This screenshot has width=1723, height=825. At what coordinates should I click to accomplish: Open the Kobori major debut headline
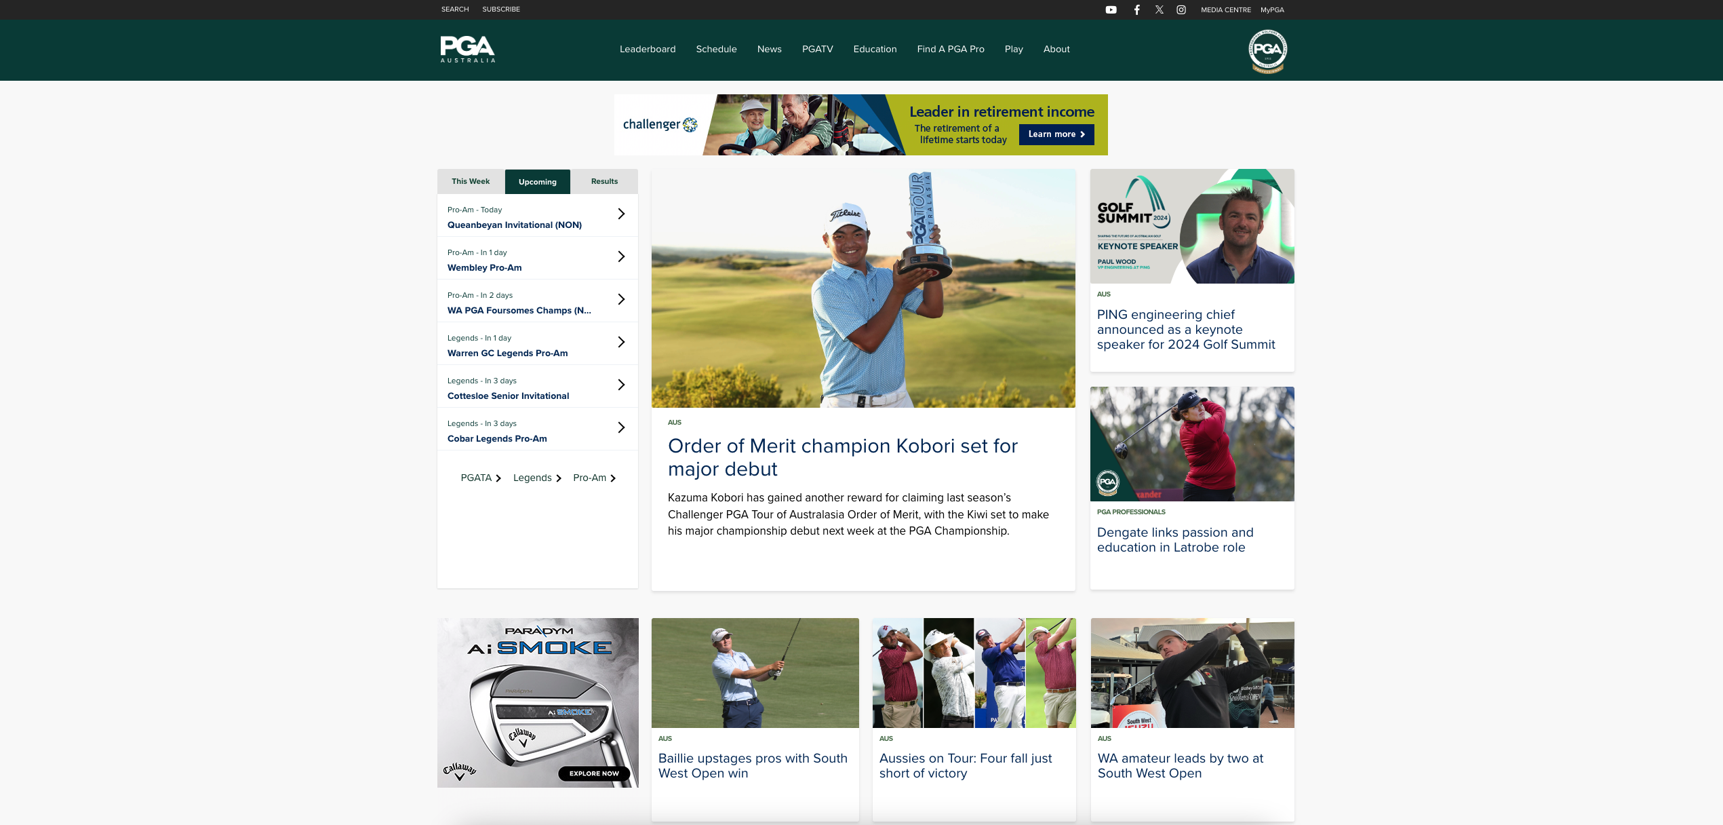(842, 457)
